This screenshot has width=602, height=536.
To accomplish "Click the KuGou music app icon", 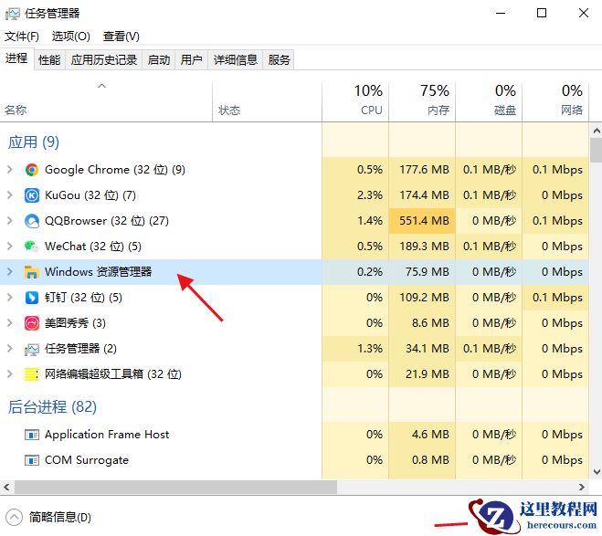I will click(32, 195).
